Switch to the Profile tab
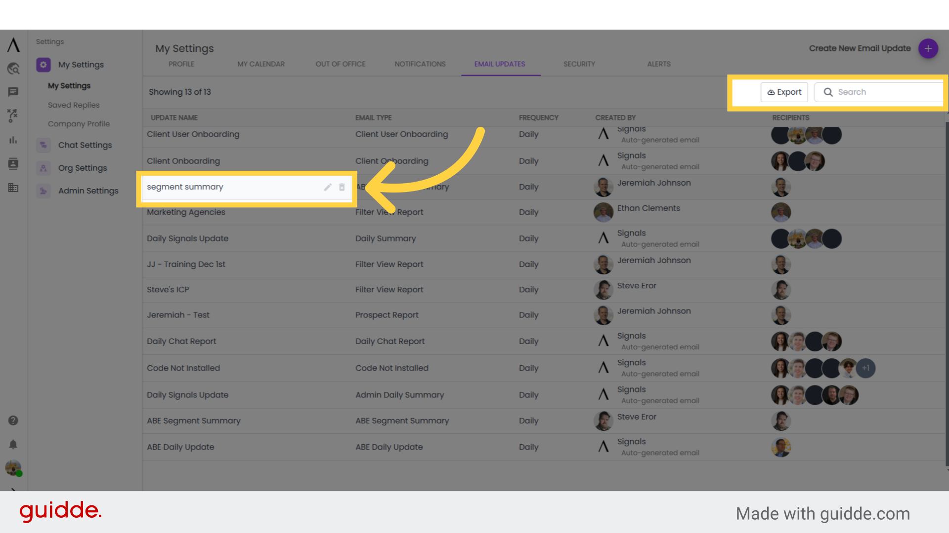The height and width of the screenshot is (533, 949). coord(181,64)
